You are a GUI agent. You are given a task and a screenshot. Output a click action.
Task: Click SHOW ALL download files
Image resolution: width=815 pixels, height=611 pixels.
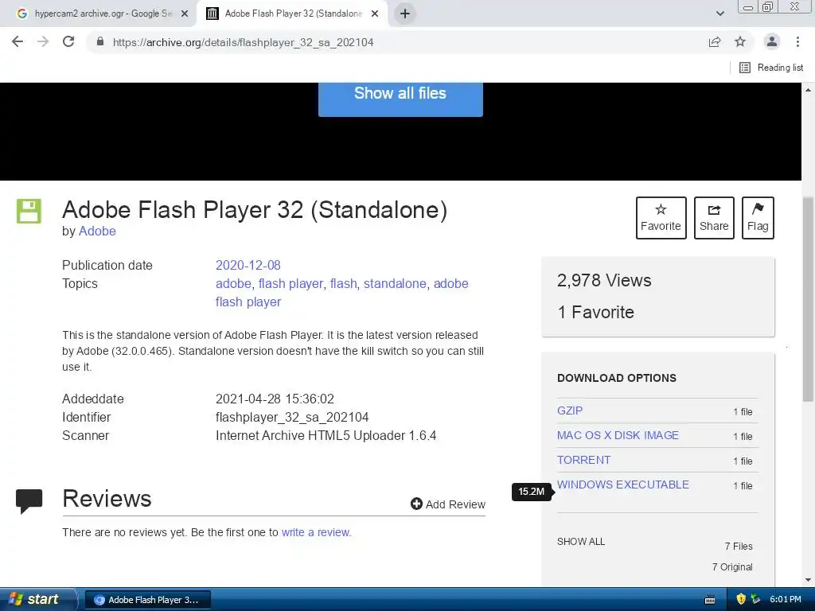tap(580, 541)
